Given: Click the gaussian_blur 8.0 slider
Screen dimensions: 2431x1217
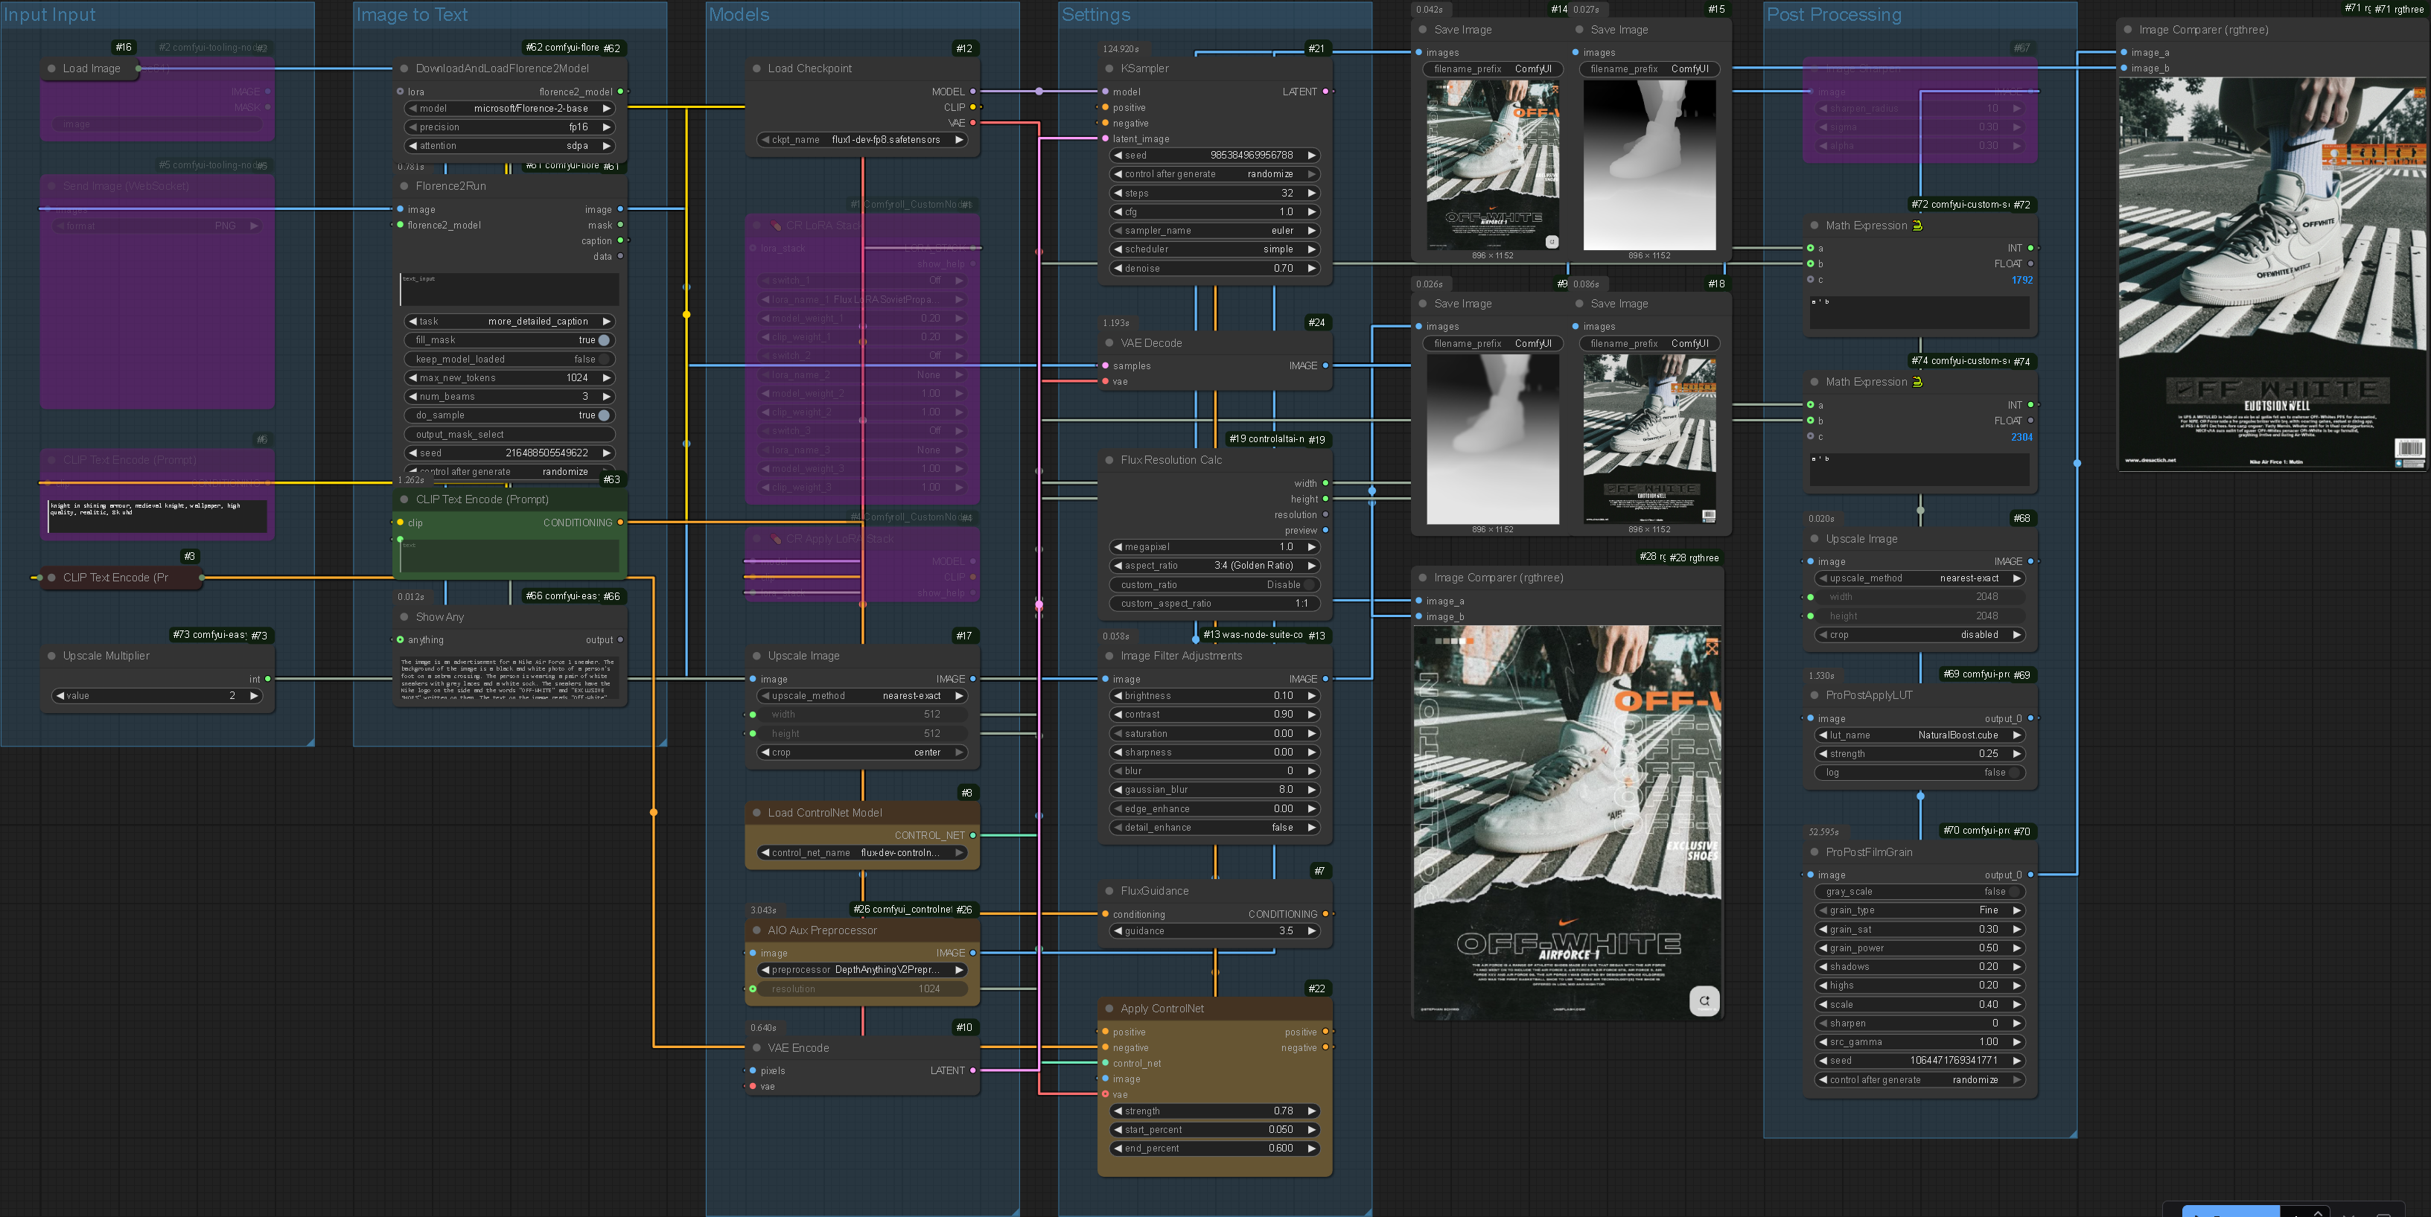Looking at the screenshot, I should (x=1213, y=790).
